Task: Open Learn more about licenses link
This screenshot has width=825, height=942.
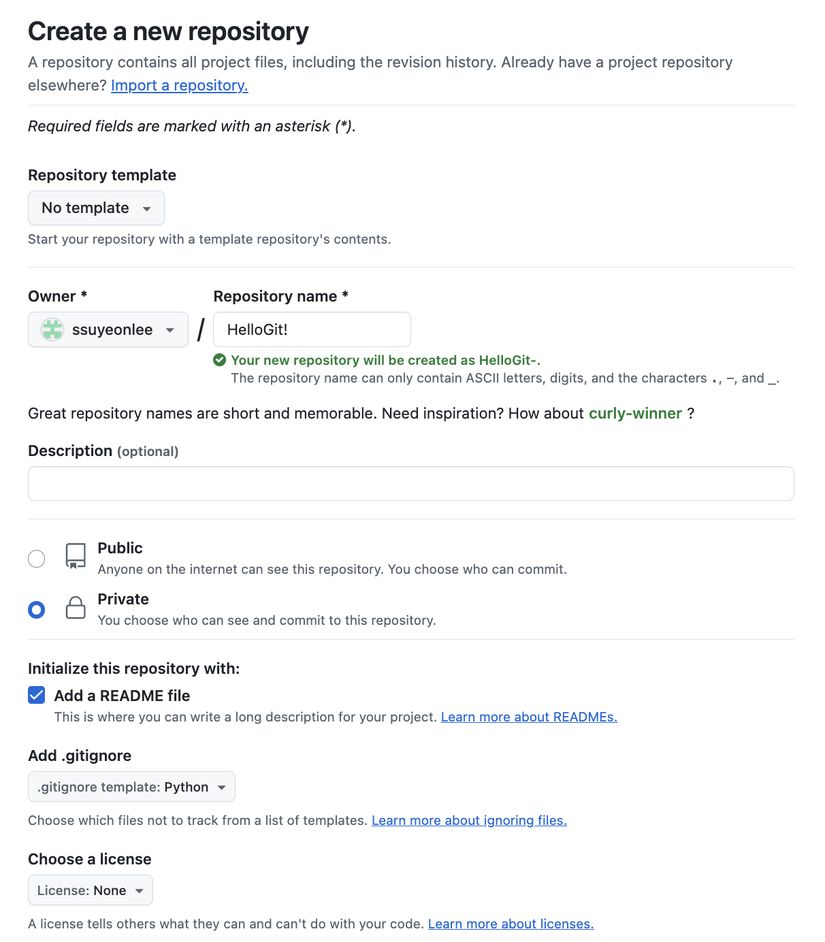Action: click(x=511, y=924)
